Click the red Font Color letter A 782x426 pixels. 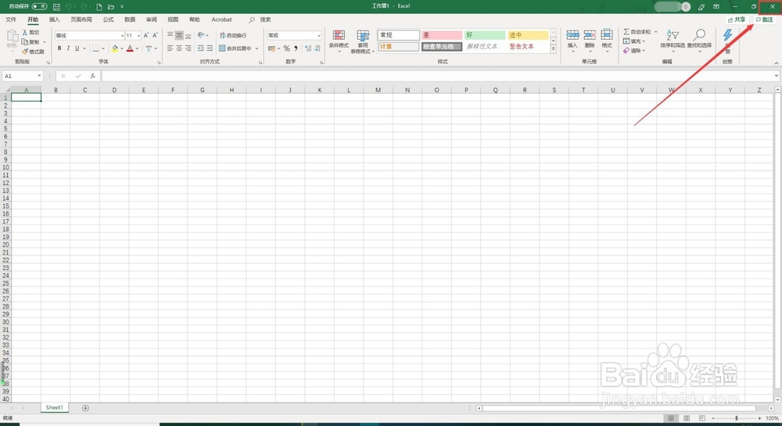pyautogui.click(x=130, y=48)
